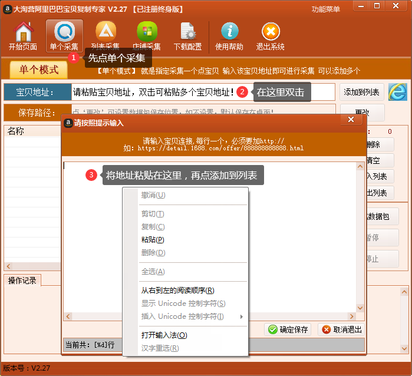The image size is (412, 376).
Task: Click 取消退出 in the dialog
Action: point(341,329)
